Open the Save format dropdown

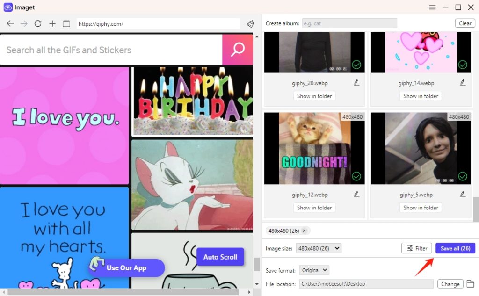[x=314, y=270]
